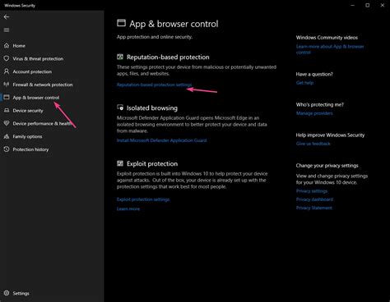Click the Who's protecting me? heading
The height and width of the screenshot is (302, 390).
(319, 104)
